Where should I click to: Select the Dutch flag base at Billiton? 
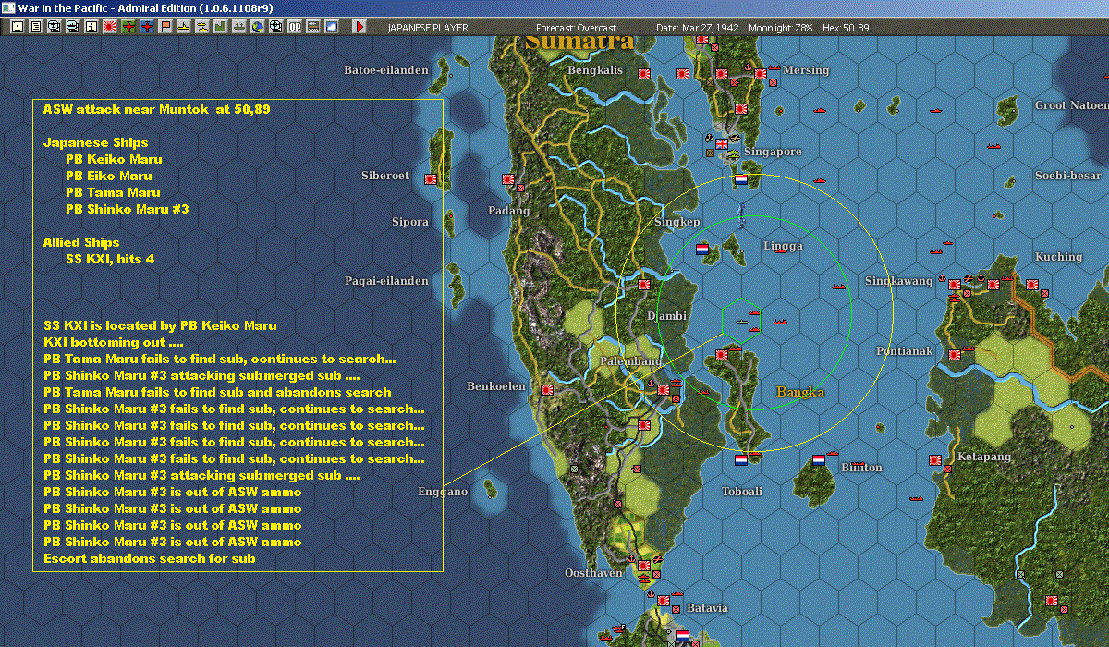819,459
